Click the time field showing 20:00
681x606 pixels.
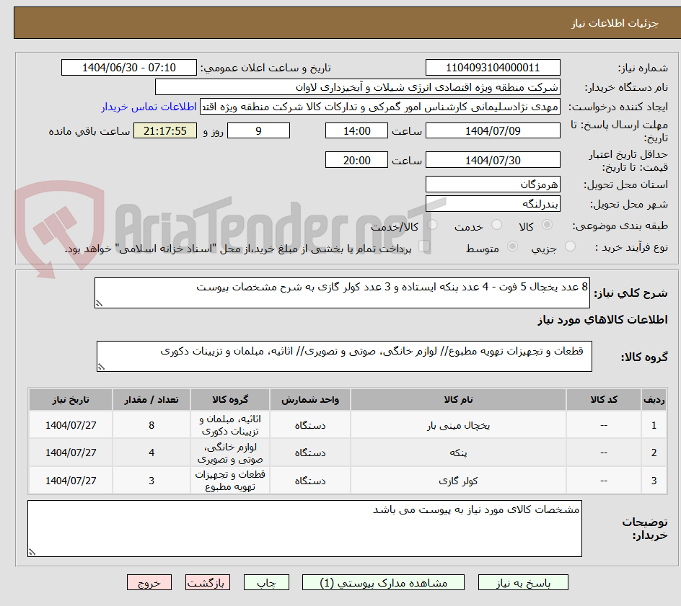click(x=356, y=159)
